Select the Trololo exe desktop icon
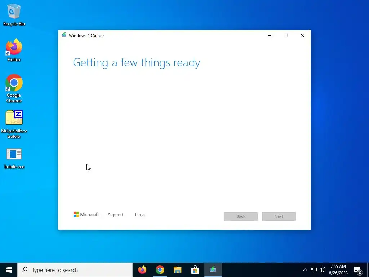Screen dimensions: 369x277 14,159
